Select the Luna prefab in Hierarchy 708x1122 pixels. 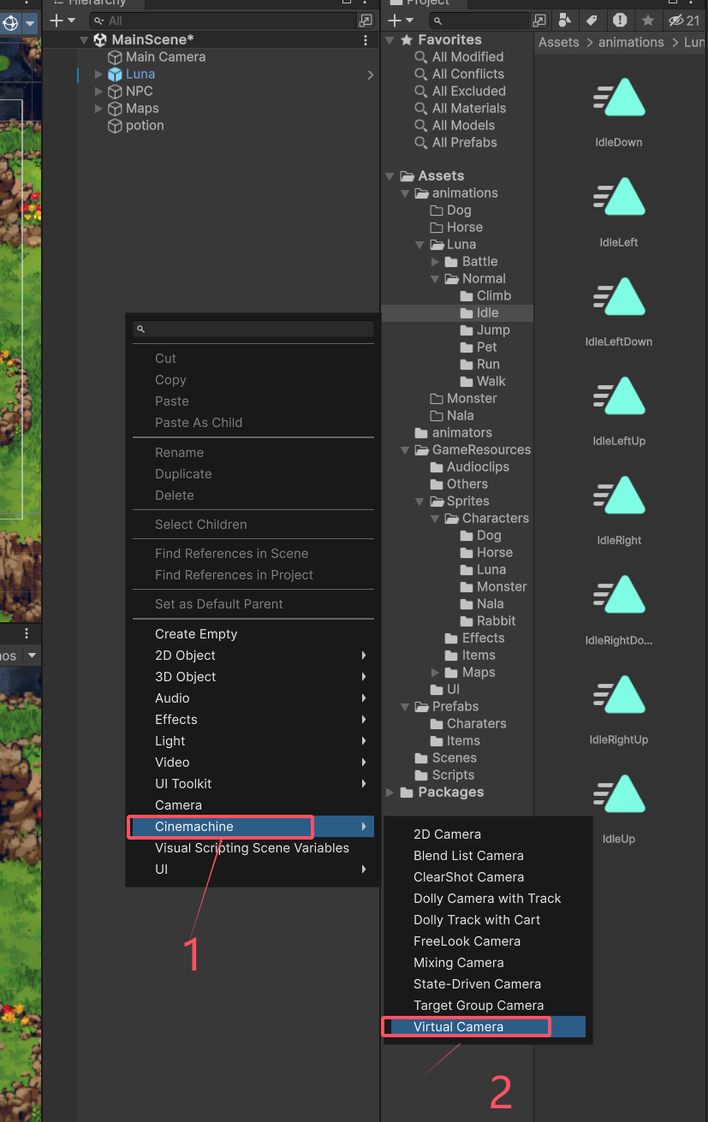[140, 74]
